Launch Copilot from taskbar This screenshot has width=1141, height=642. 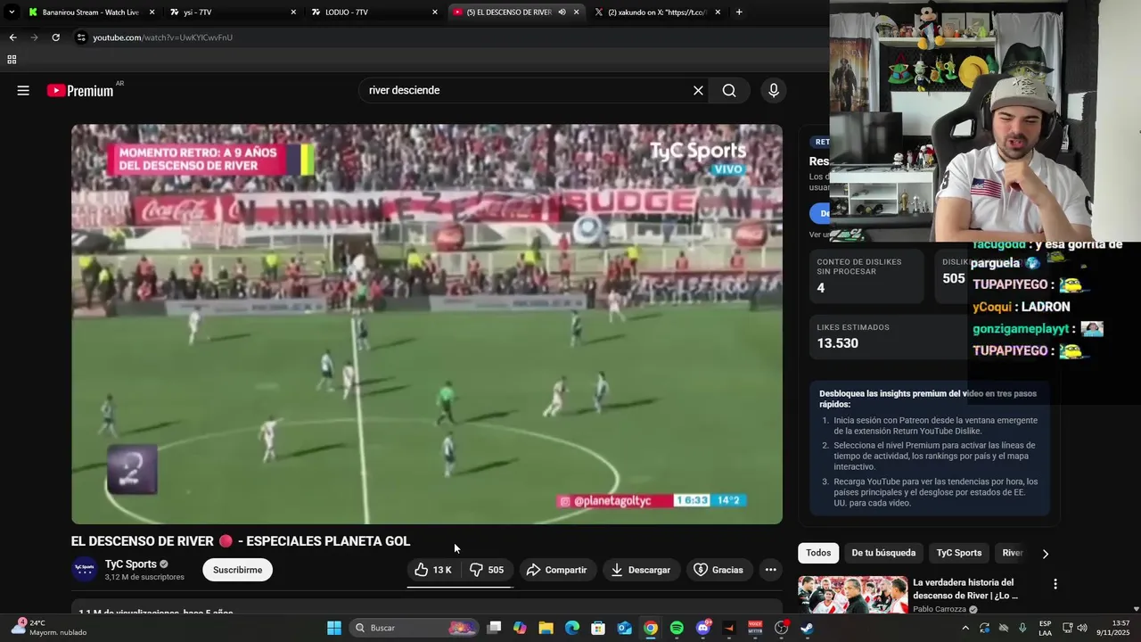(521, 628)
